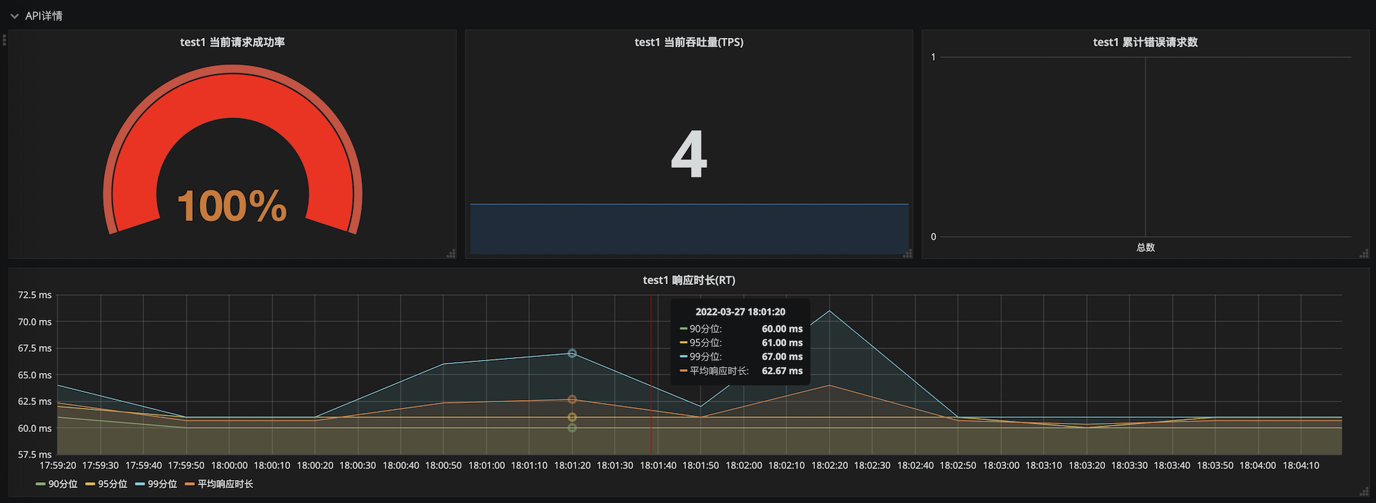Click the 平均响应时长 legend orange color swatch
This screenshot has width=1376, height=503.
point(190,484)
